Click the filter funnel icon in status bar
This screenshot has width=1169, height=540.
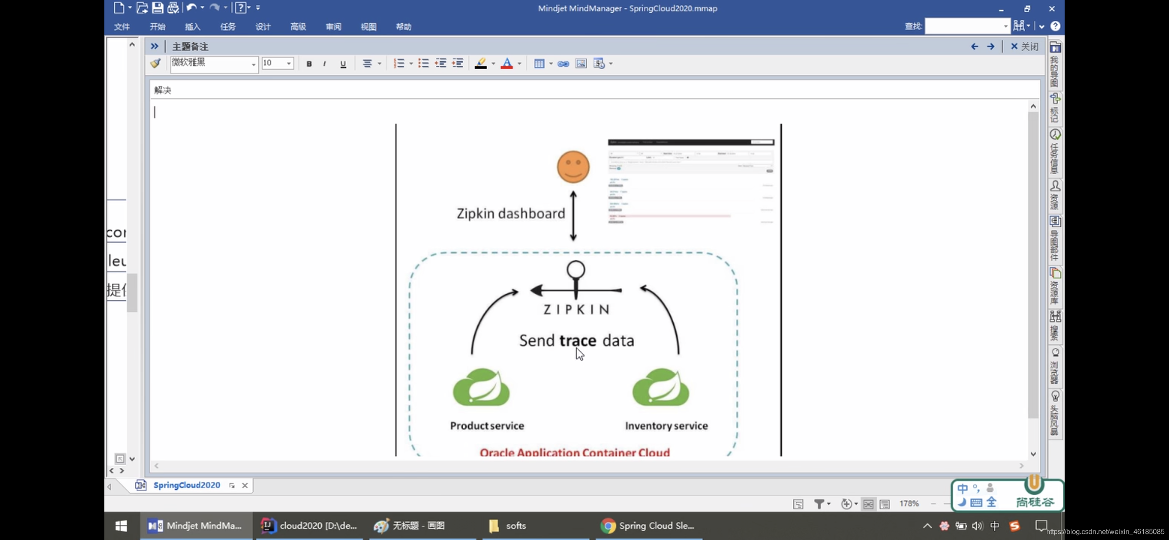pos(818,504)
